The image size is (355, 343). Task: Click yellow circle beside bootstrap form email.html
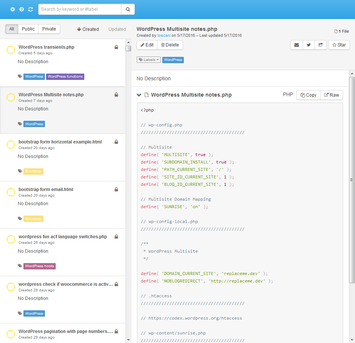tap(11, 192)
